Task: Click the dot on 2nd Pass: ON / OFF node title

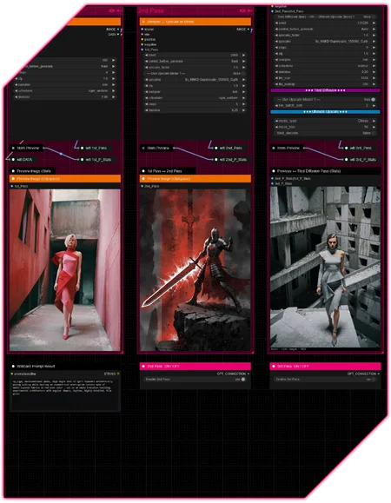Action: click(x=143, y=366)
